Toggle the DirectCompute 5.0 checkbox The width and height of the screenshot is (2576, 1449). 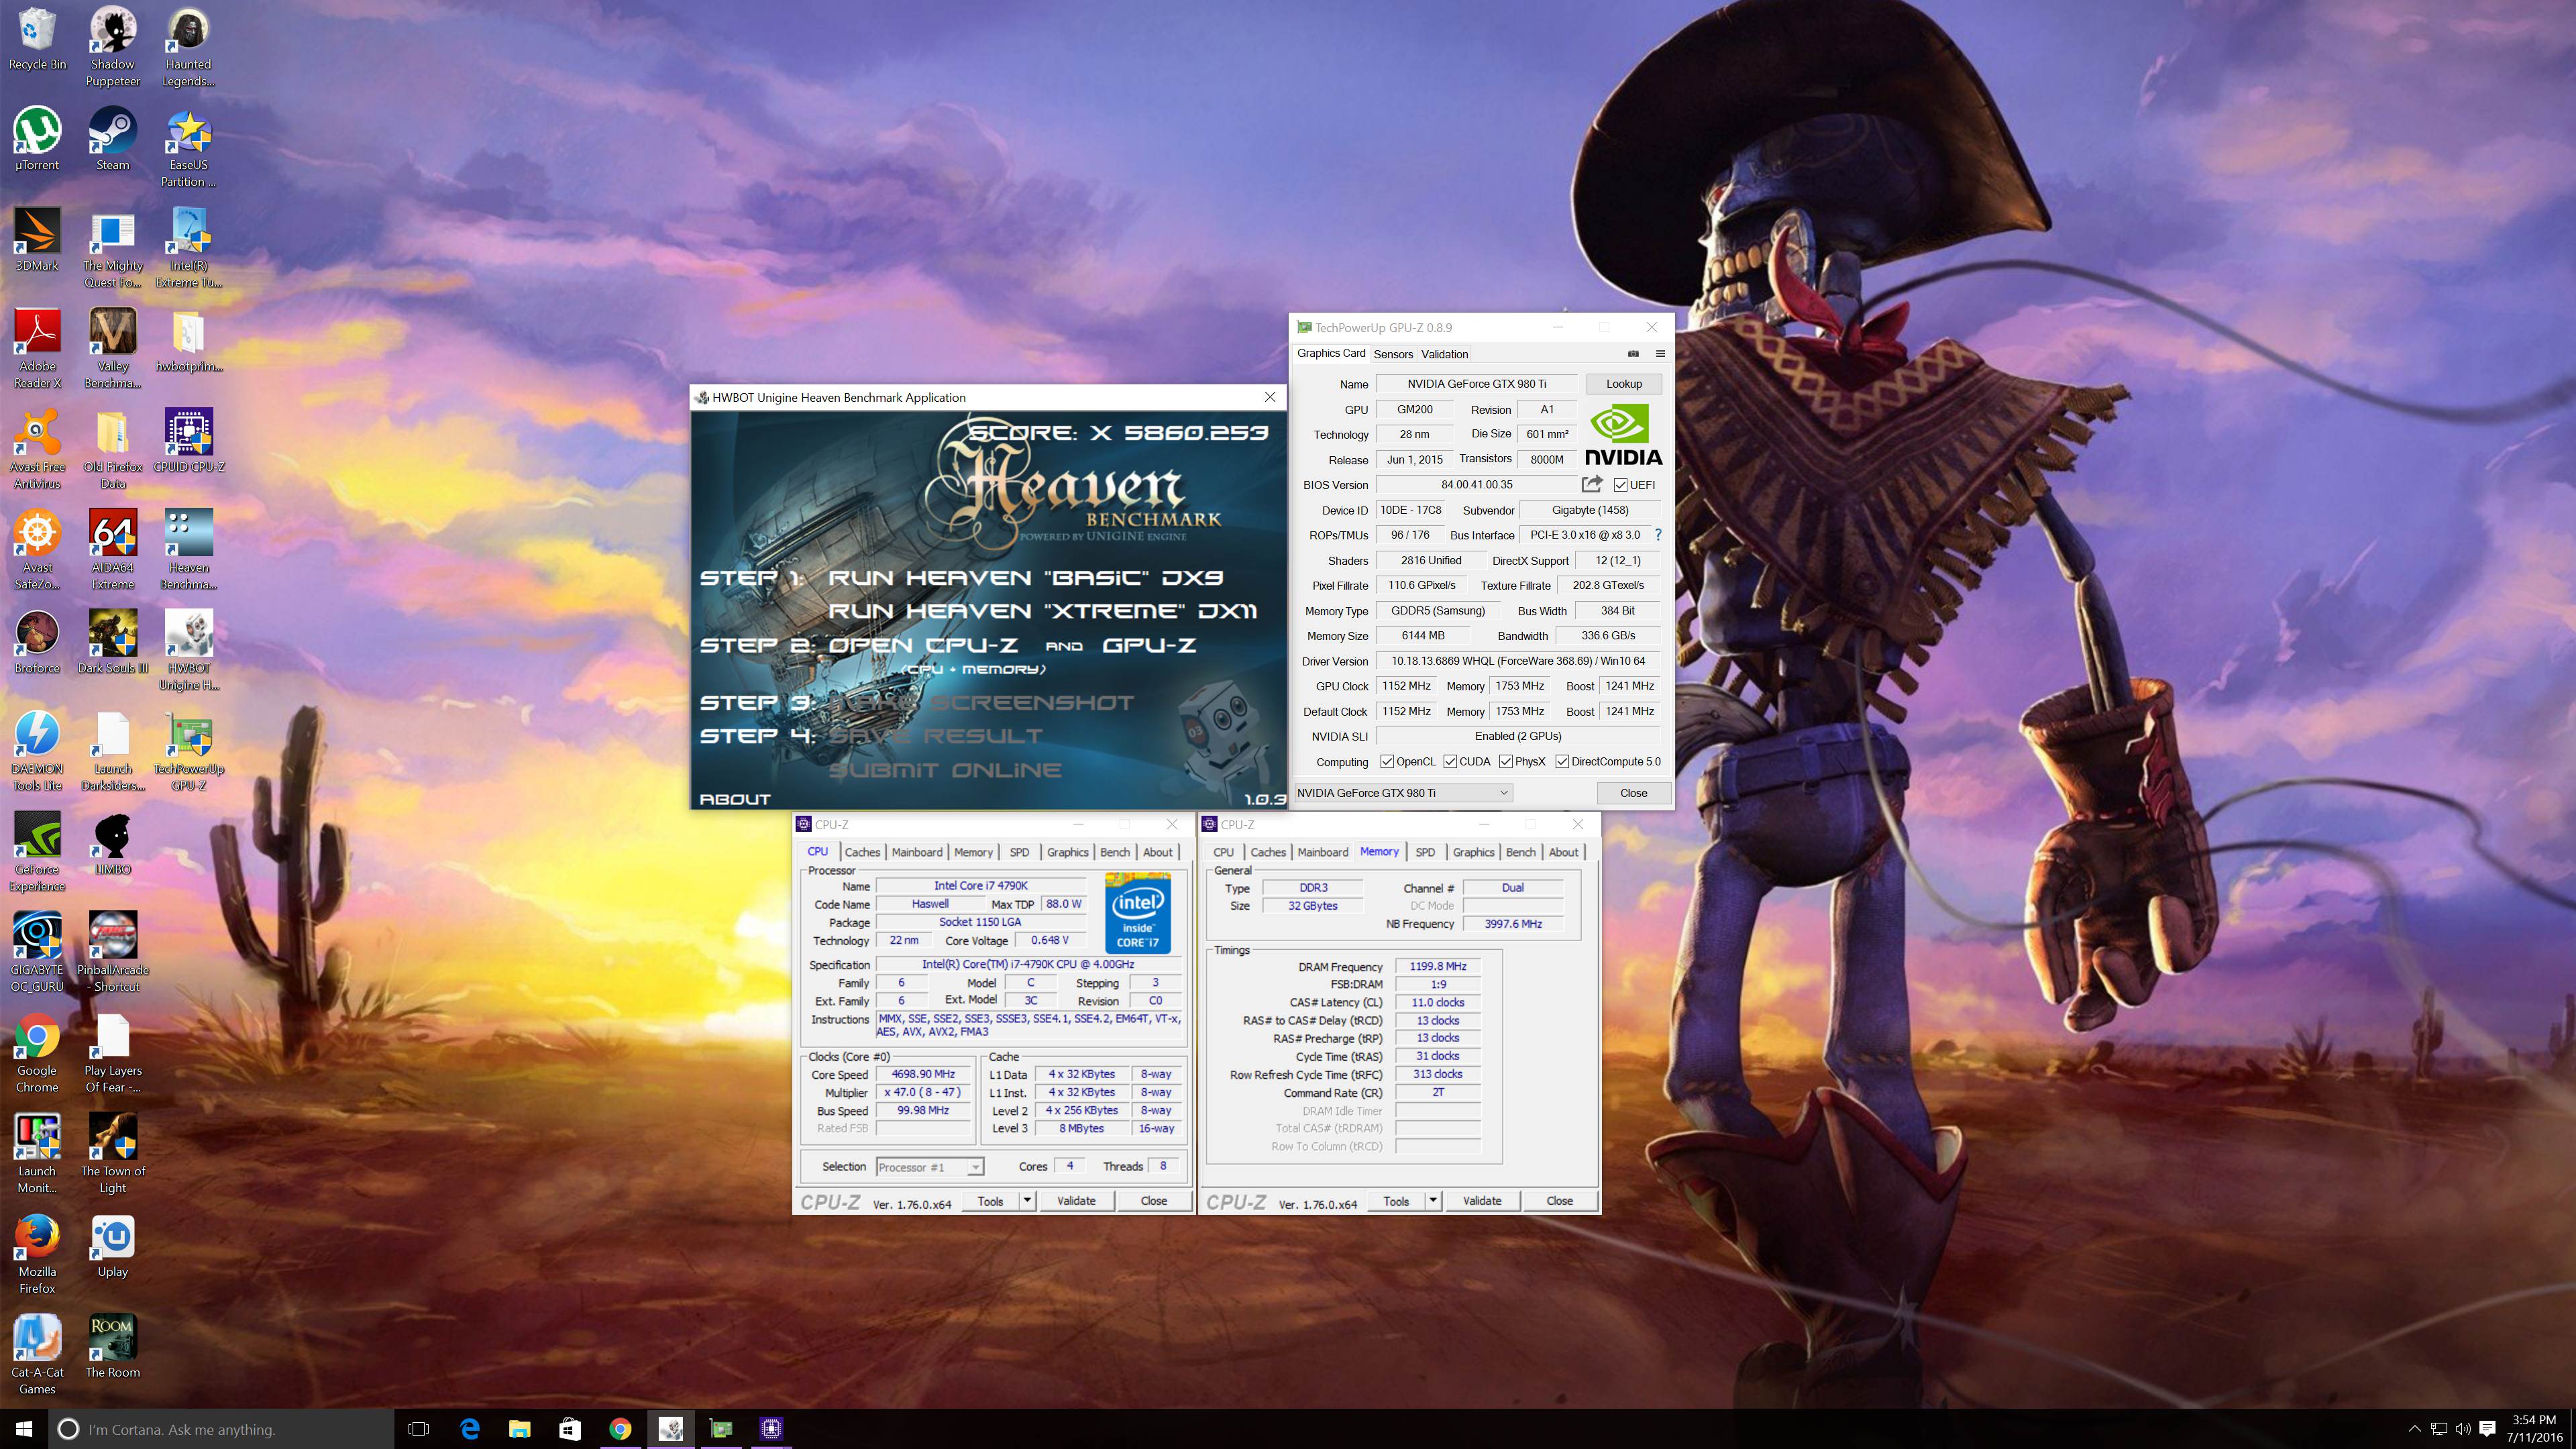pos(1562,761)
